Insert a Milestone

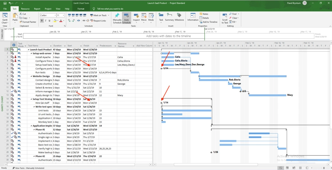(x=179, y=17)
